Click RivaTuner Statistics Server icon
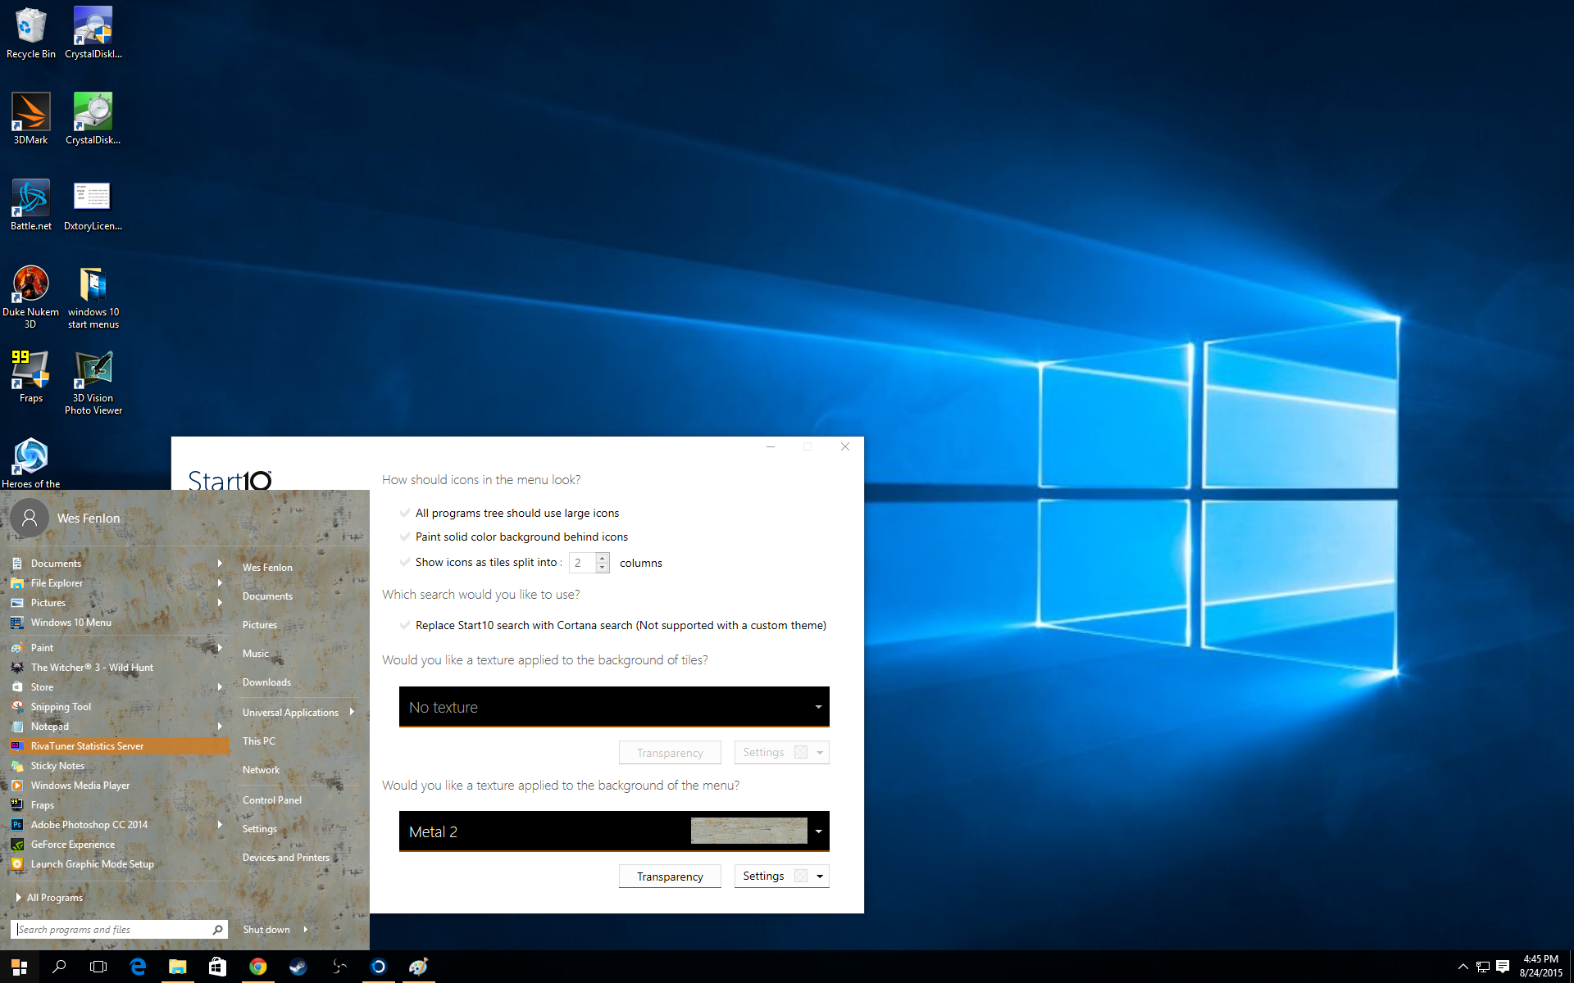 (17, 745)
